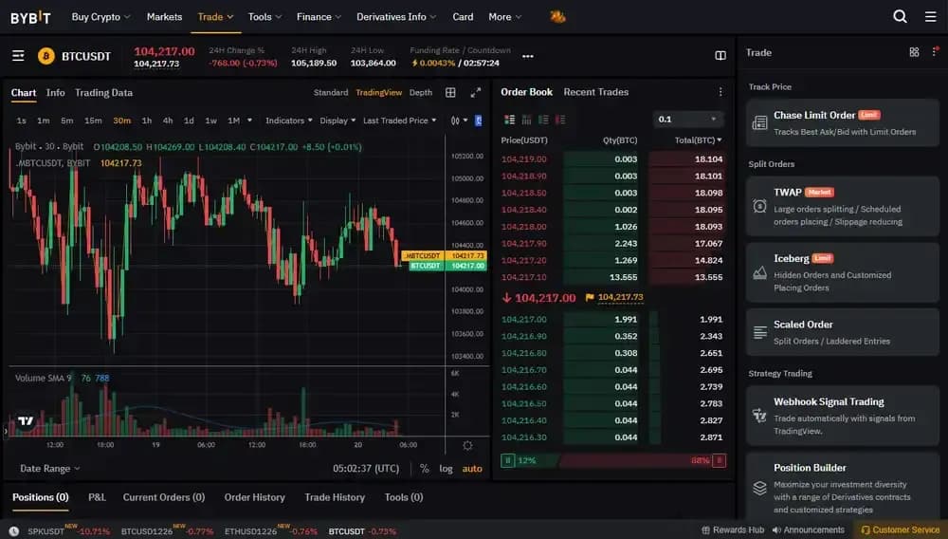Select the horizontal order book view icon
Screen dimensions: 948x539
coord(526,120)
